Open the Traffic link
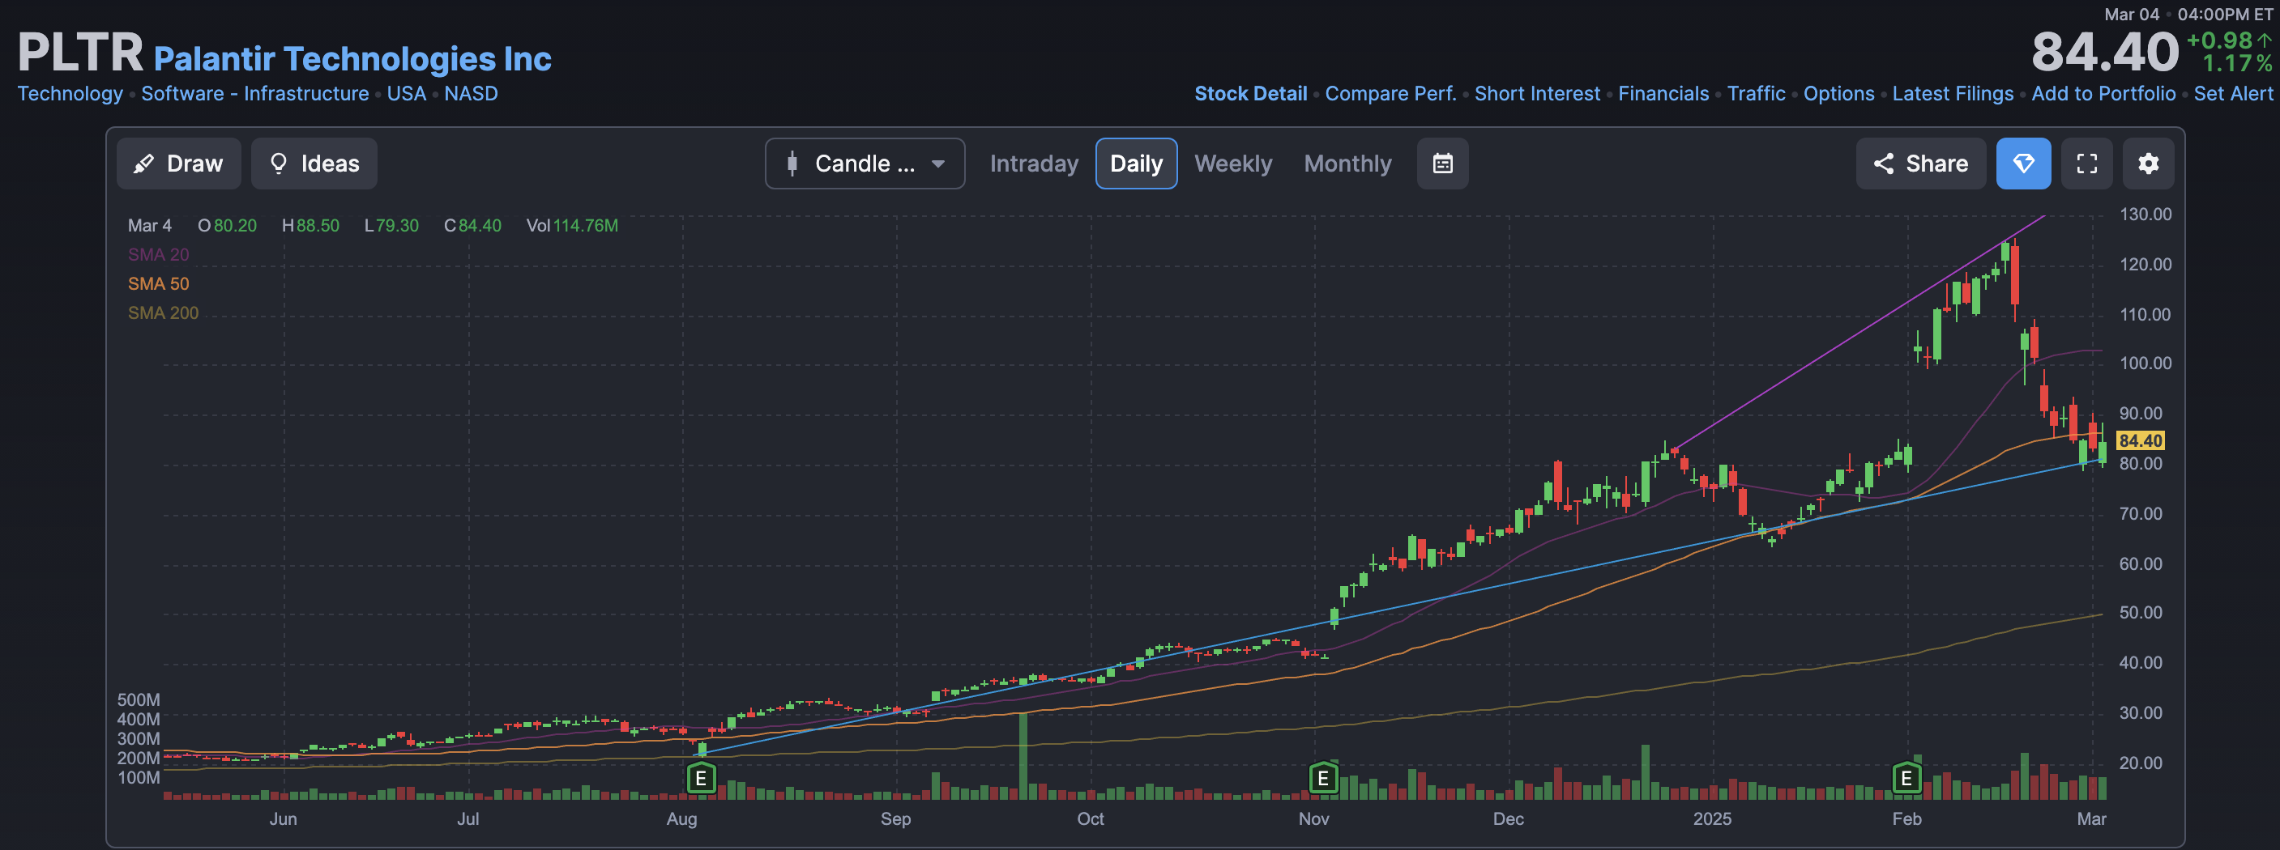The image size is (2280, 850). point(1756,94)
